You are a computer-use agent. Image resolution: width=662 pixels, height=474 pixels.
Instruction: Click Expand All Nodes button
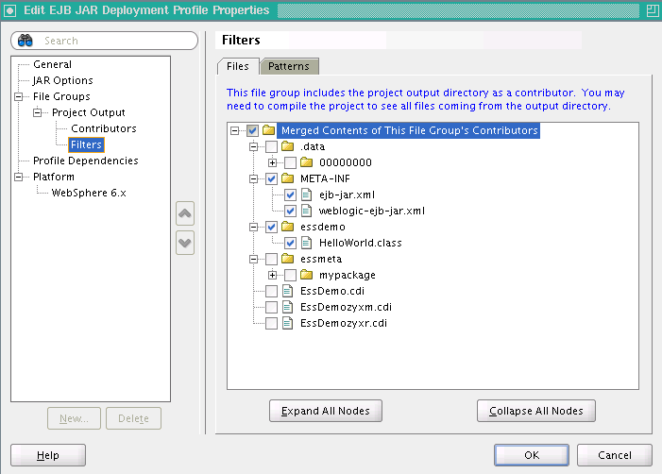[326, 411]
